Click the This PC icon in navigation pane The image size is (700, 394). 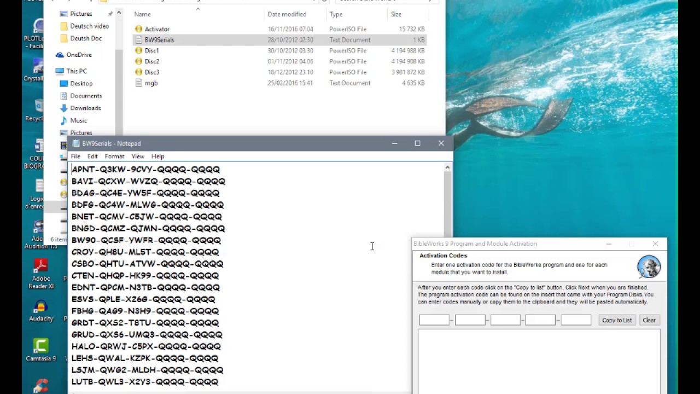(60, 71)
